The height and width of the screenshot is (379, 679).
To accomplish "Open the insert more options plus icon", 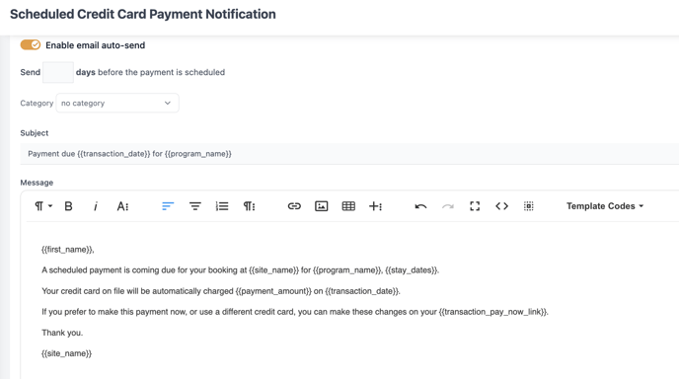I will pyautogui.click(x=375, y=206).
